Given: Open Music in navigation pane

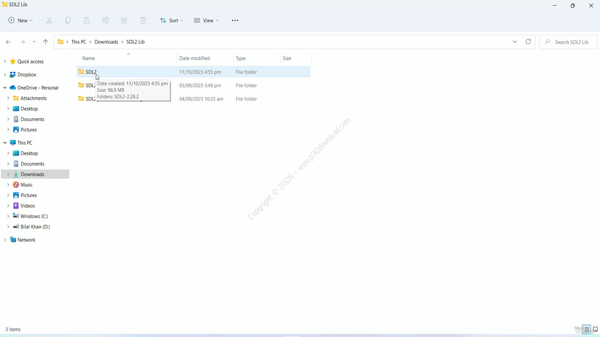Looking at the screenshot, I should (27, 185).
